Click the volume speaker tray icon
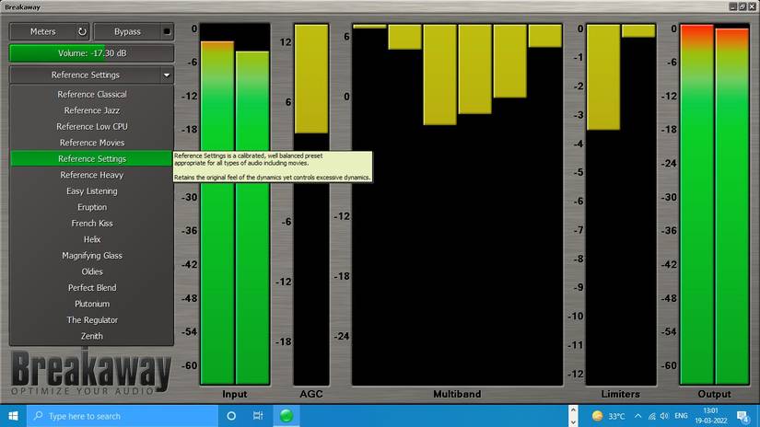This screenshot has width=760, height=427. [x=664, y=416]
